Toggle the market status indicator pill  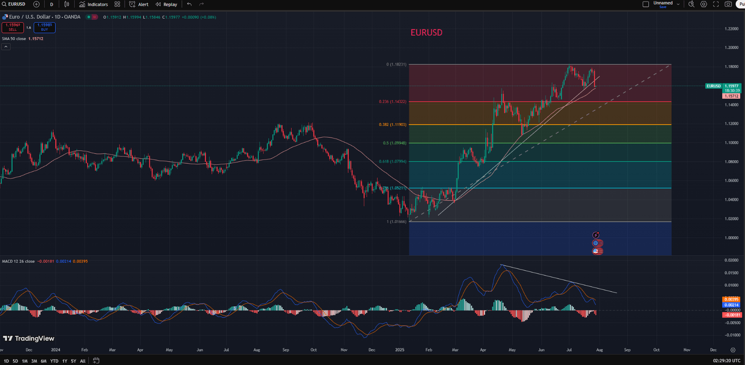point(92,17)
